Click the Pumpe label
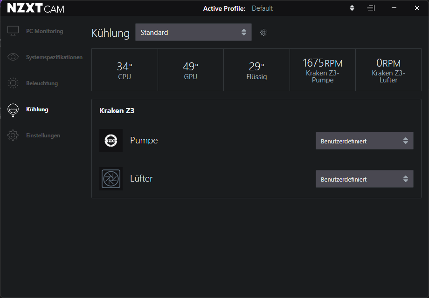 (144, 141)
